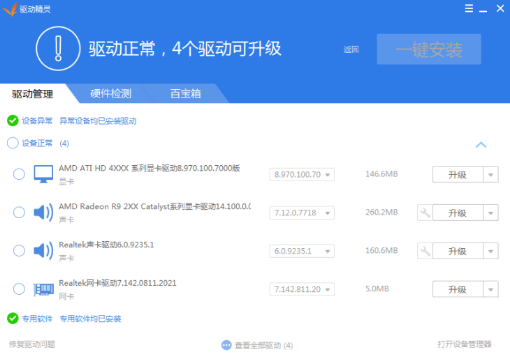Open the hamburger main menu
The width and height of the screenshot is (510, 354).
469,8
